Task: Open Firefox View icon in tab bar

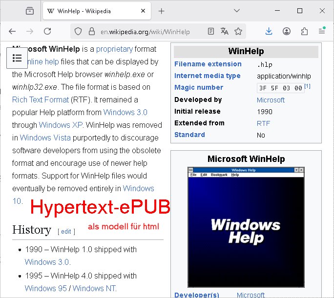Action: [30, 11]
